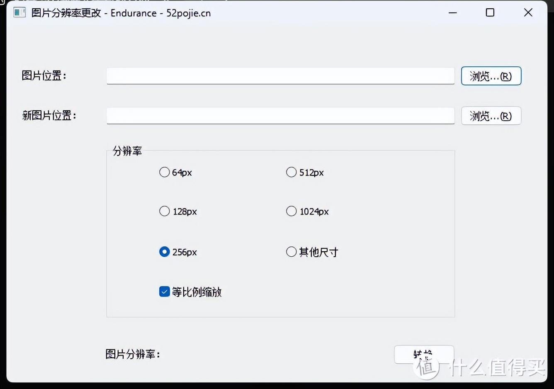Click the app icon in the title bar
The image size is (554, 389).
click(19, 12)
